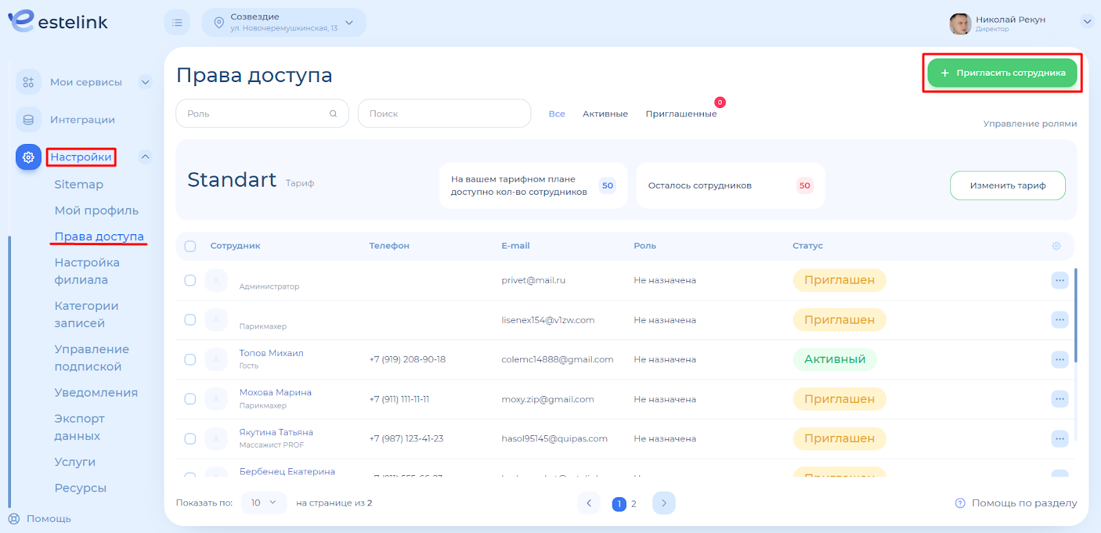This screenshot has width=1101, height=533.
Task: Go to next page with right arrow
Action: (663, 503)
